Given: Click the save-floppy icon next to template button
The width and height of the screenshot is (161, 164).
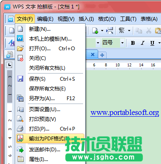Looking at the screenshot, I should click(110, 30).
